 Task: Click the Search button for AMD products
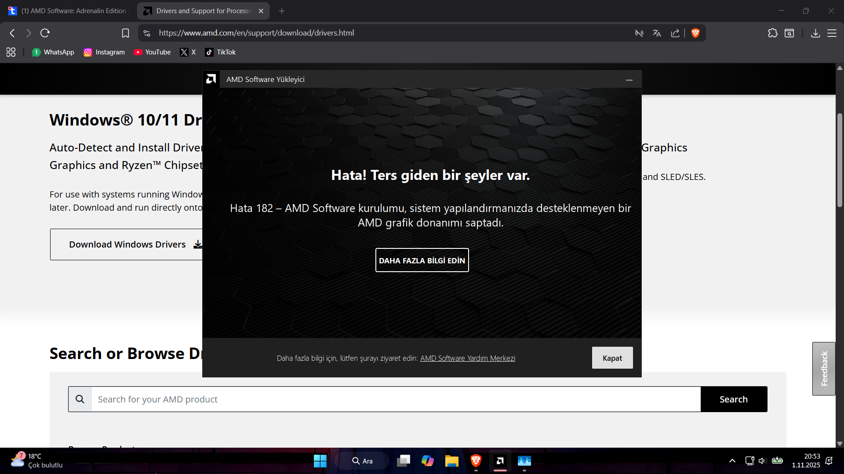click(x=734, y=399)
